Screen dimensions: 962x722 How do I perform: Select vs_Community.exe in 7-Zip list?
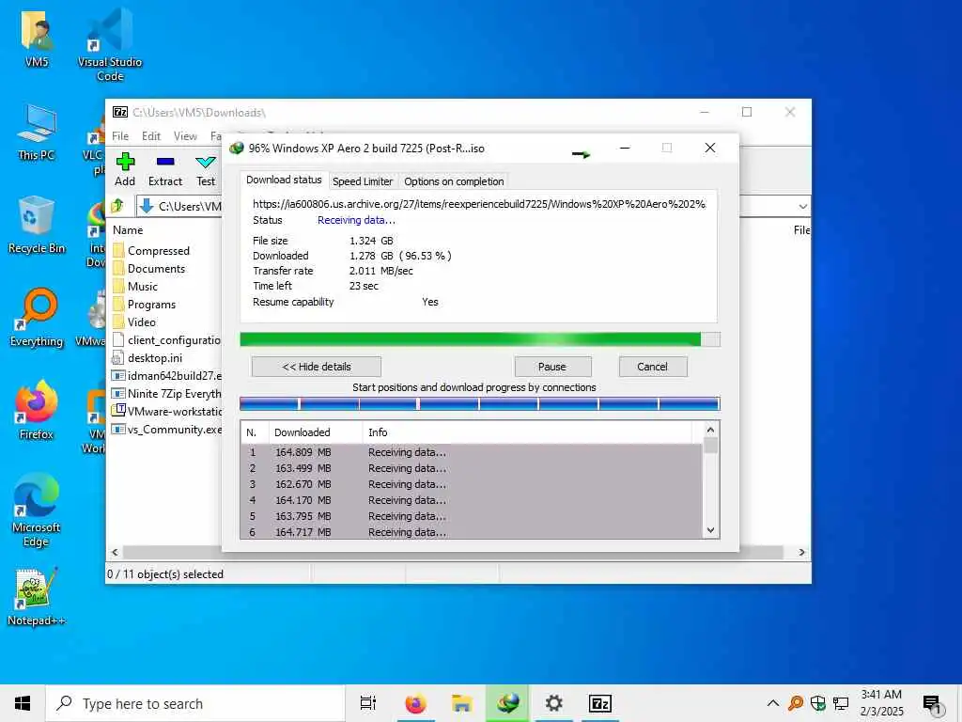click(x=165, y=430)
